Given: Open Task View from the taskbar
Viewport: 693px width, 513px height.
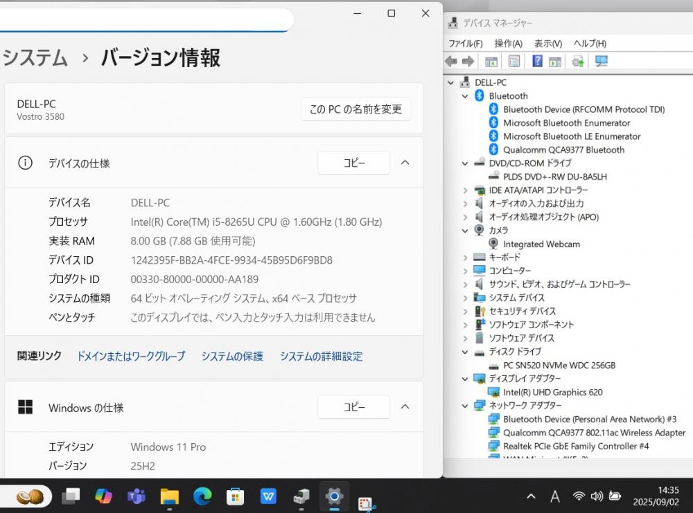Looking at the screenshot, I should coord(71,496).
